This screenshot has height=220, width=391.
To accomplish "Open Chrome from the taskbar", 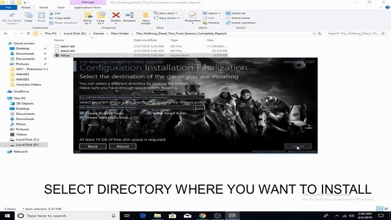I will point(202,216).
